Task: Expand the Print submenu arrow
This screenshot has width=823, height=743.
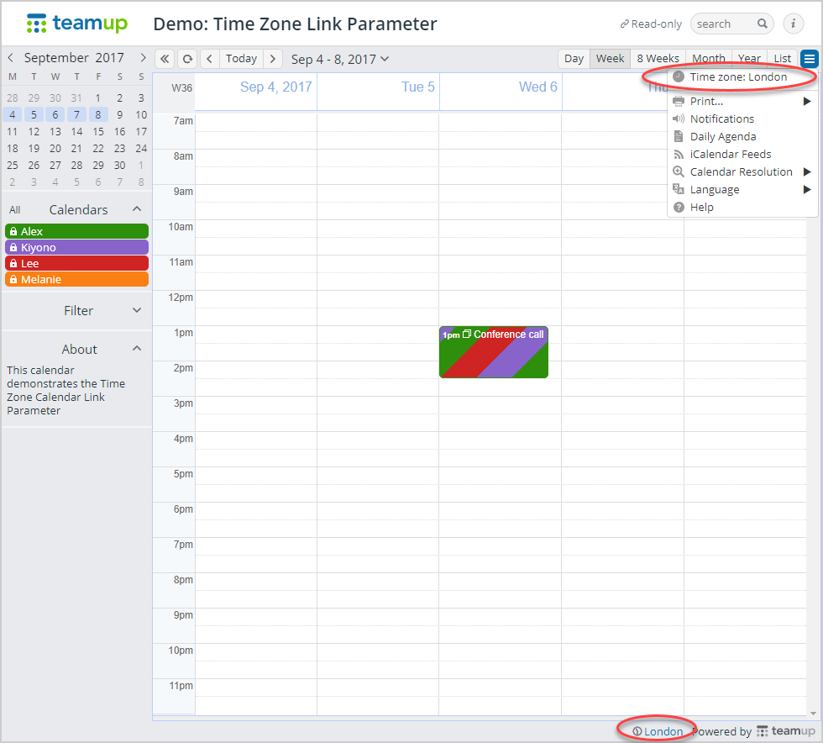Action: (807, 101)
